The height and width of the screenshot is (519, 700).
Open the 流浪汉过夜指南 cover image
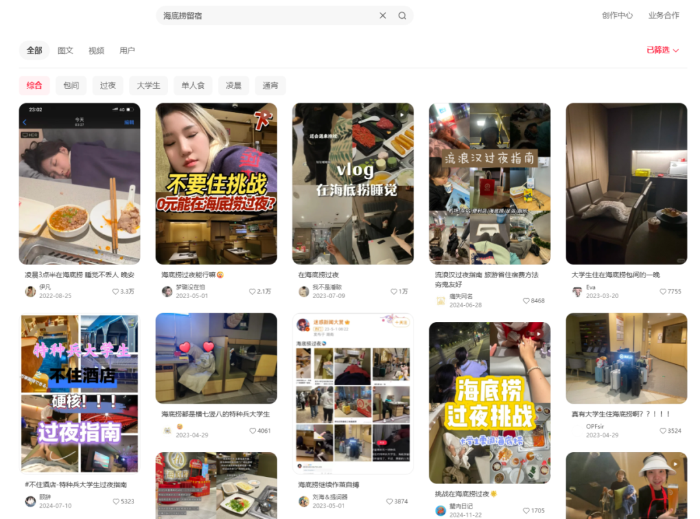point(490,184)
